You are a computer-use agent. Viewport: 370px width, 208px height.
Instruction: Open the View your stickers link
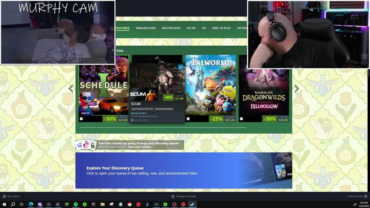pyautogui.click(x=139, y=147)
